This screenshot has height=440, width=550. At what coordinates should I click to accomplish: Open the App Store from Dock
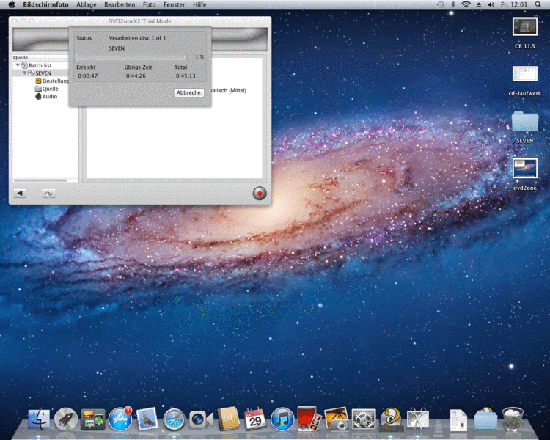click(x=120, y=419)
